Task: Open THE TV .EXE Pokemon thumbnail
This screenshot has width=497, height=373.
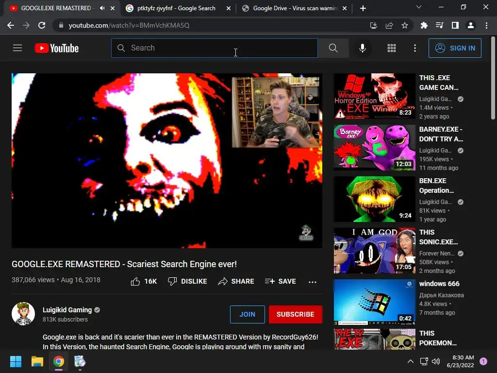Action: [x=374, y=339]
